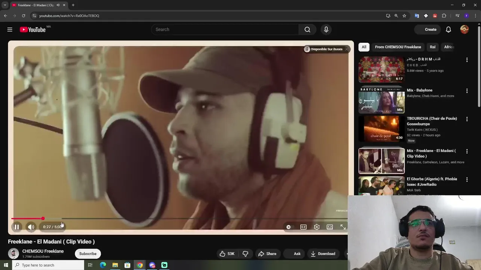Open the 'Disponible Sur itunes' card
Image resolution: width=481 pixels, height=270 pixels.
(x=324, y=49)
